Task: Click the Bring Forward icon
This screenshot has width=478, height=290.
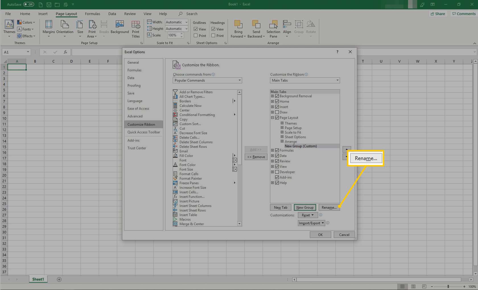Action: coord(238,25)
